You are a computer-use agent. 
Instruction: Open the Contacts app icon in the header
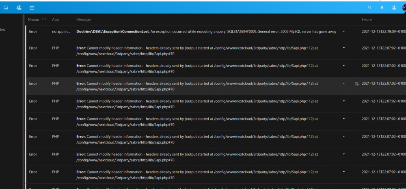(19, 8)
